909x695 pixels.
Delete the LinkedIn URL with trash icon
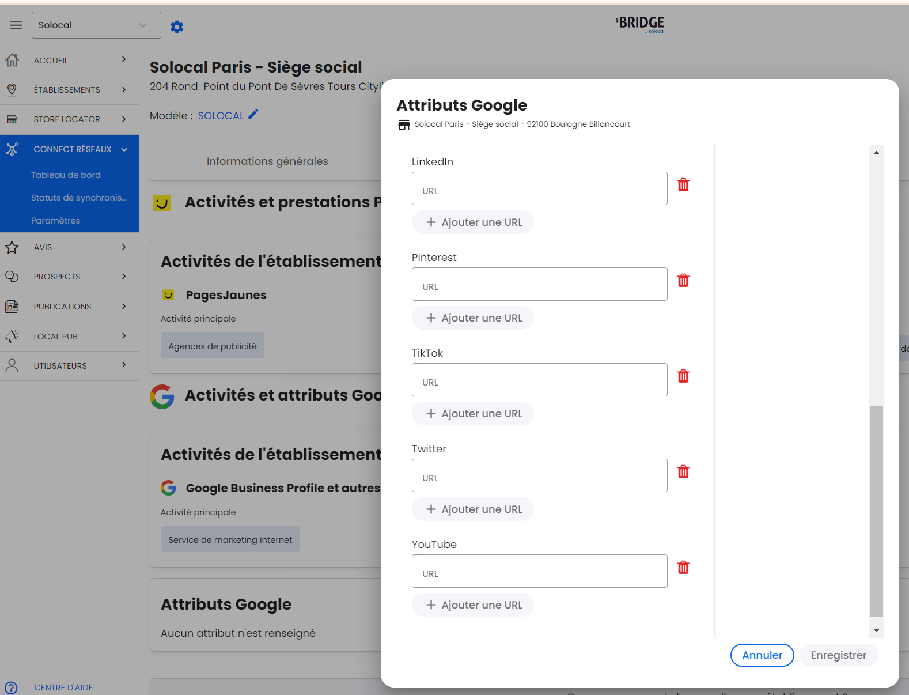pyautogui.click(x=683, y=184)
